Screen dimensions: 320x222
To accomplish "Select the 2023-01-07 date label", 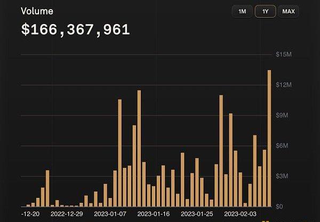I will pos(110,213).
